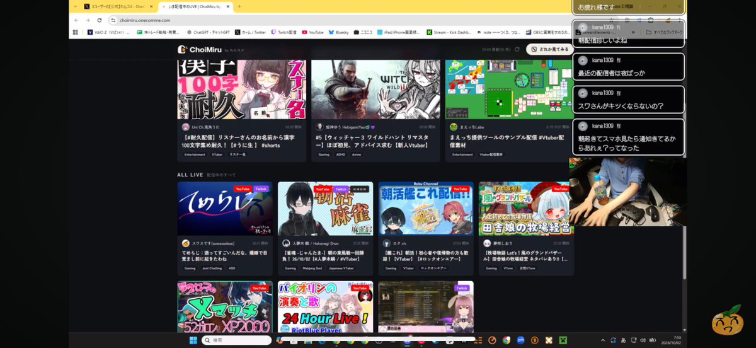The height and width of the screenshot is (348, 756).
Task: Open the 朝活艦これ配信 stream thumbnail
Action: (x=426, y=209)
